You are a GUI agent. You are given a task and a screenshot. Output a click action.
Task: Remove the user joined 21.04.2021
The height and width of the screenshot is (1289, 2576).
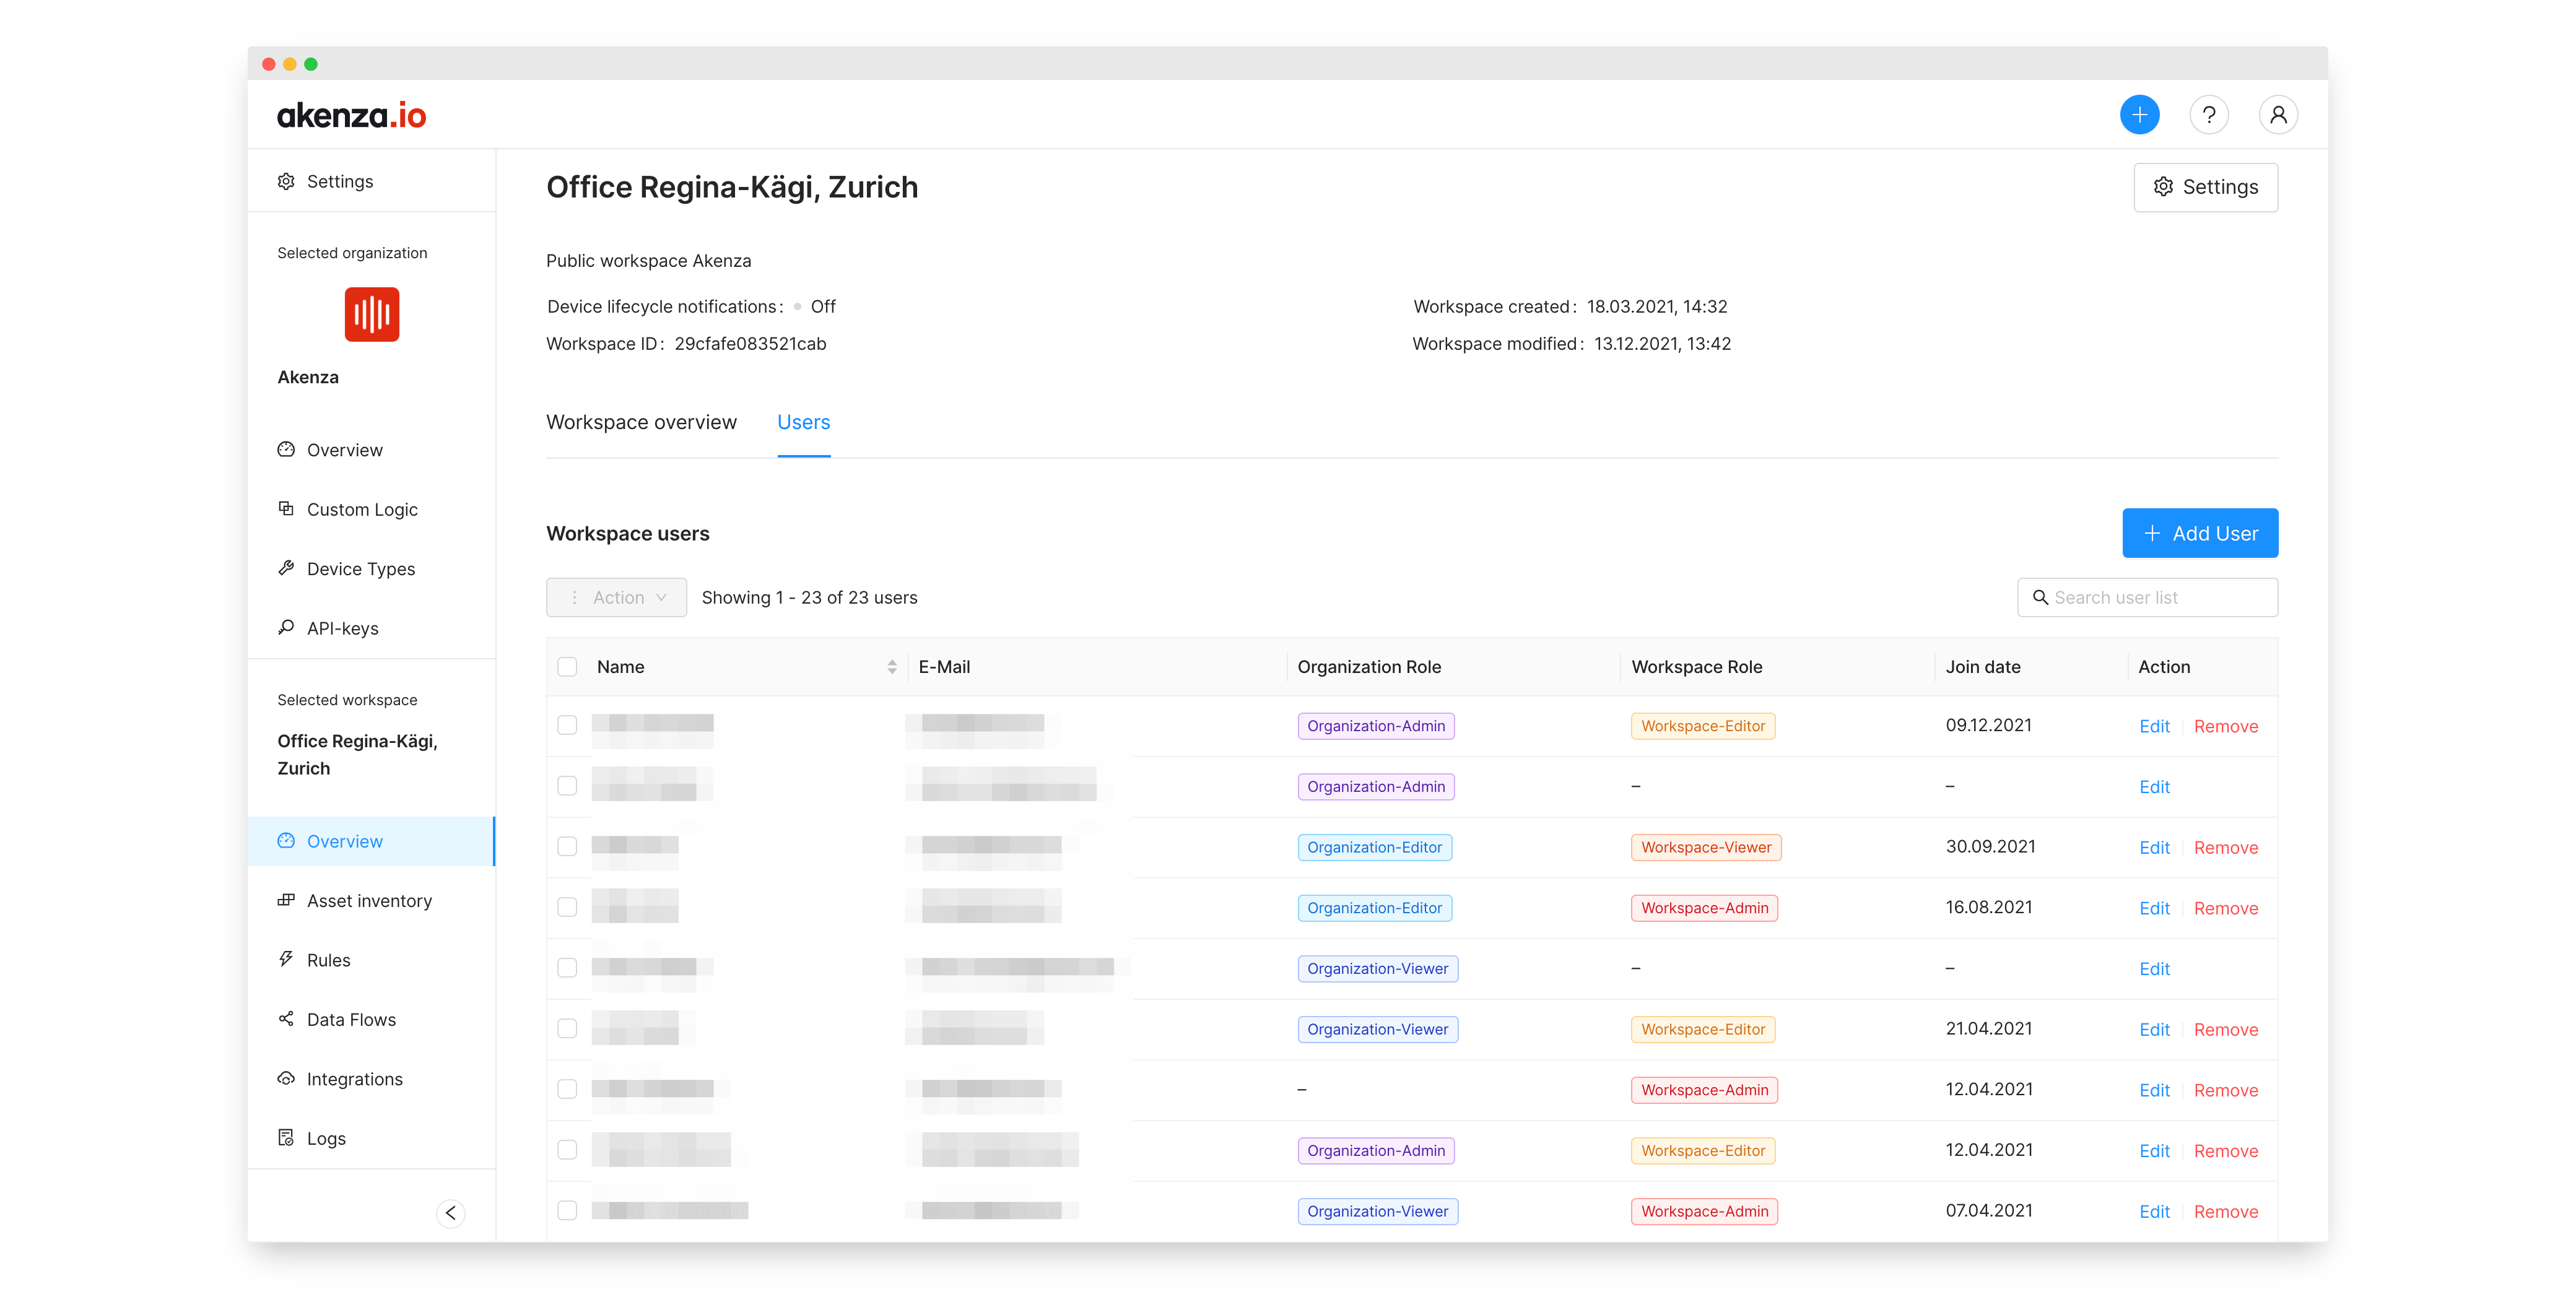(x=2226, y=1029)
